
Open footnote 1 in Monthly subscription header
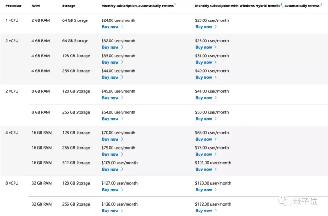click(x=175, y=5)
